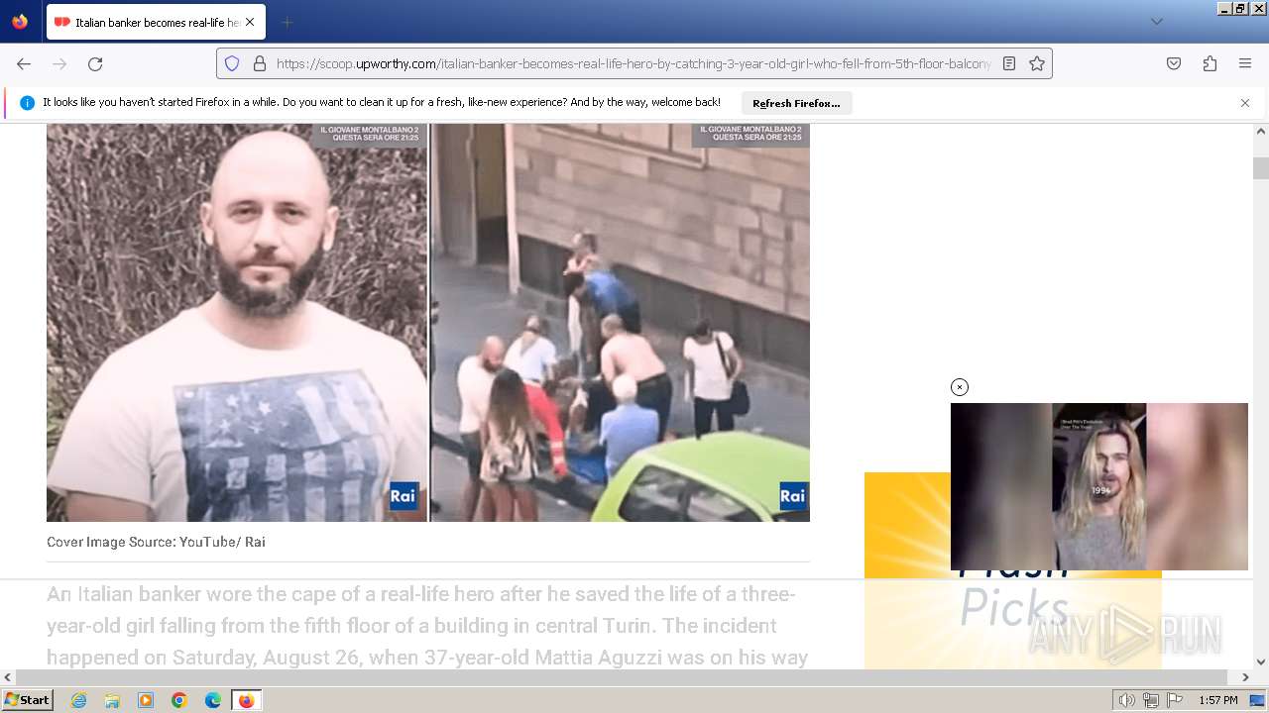The image size is (1269, 713).
Task: Launch Google Chrome from the taskbar
Action: coord(179,700)
